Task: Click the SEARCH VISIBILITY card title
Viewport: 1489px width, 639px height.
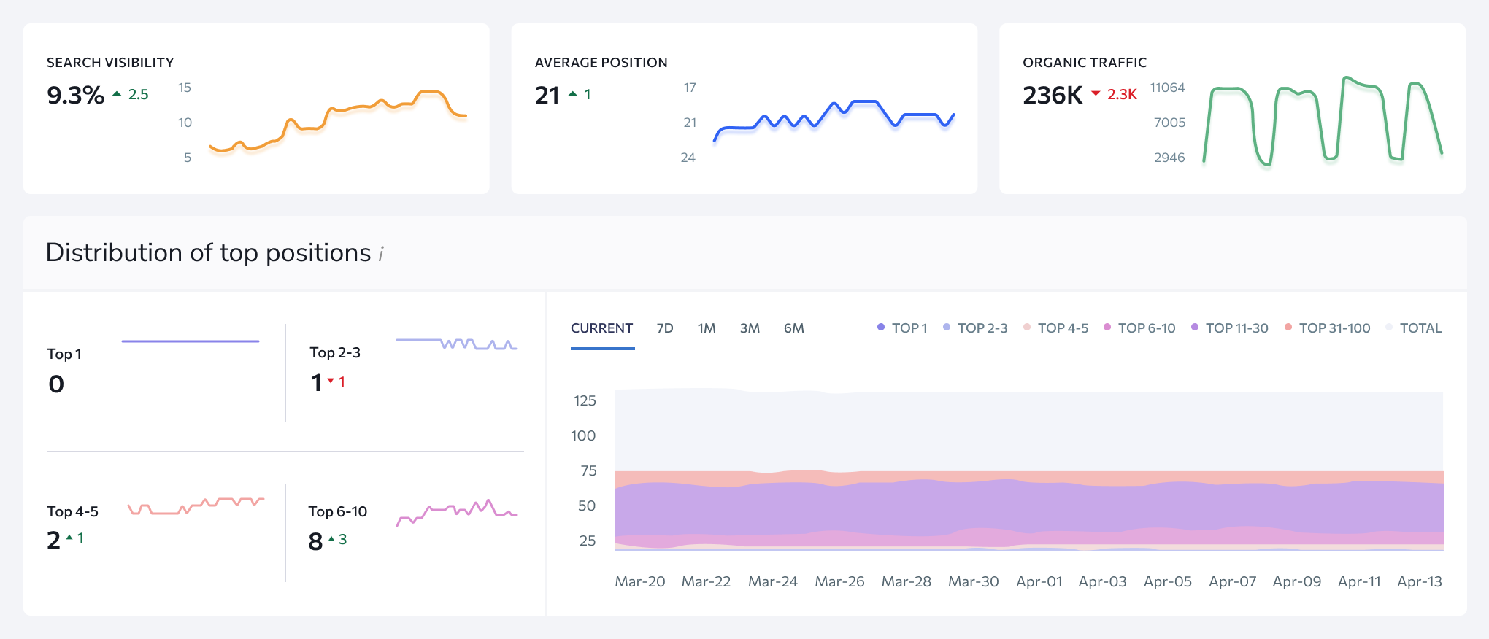Action: pyautogui.click(x=110, y=63)
